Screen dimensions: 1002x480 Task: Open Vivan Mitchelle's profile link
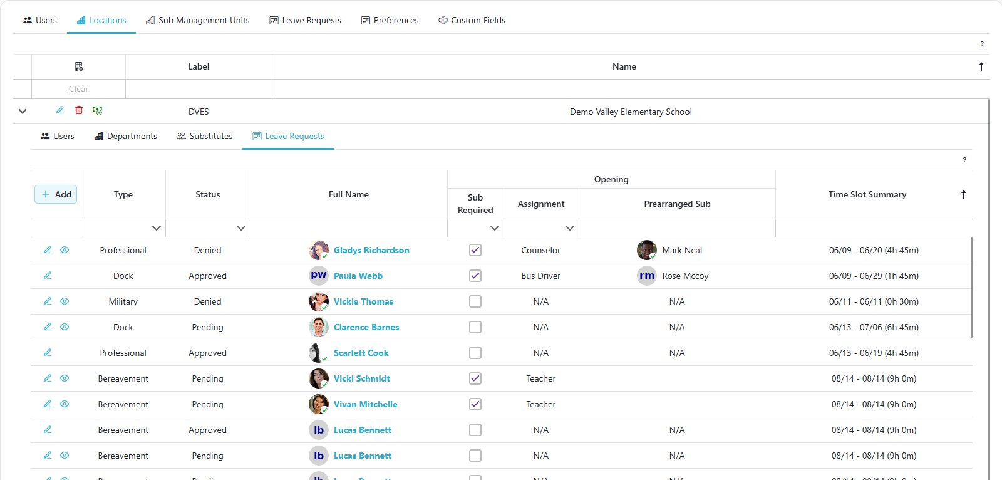(365, 404)
